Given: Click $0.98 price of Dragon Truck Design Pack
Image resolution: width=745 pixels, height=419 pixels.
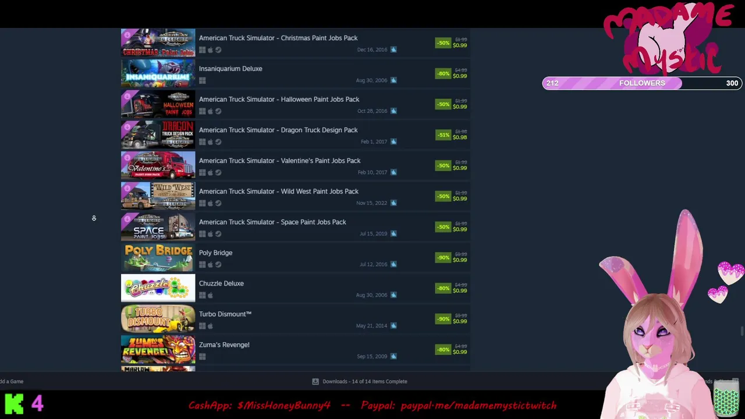Looking at the screenshot, I should point(460,137).
